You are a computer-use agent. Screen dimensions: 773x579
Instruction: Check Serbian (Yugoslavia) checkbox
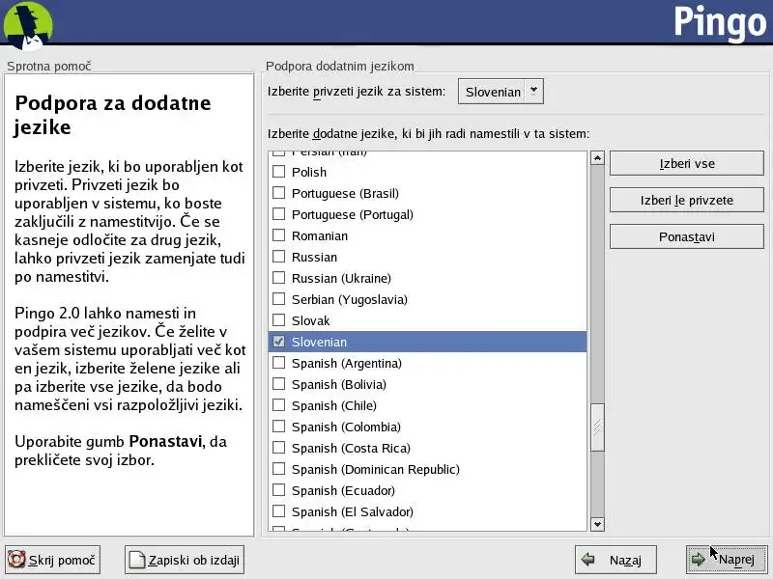278,299
